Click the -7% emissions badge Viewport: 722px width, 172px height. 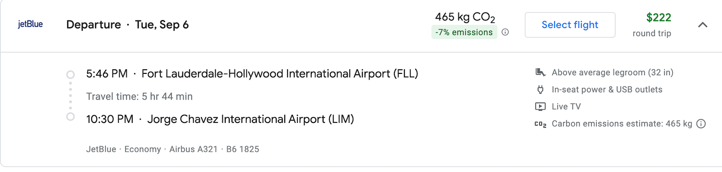tap(464, 32)
